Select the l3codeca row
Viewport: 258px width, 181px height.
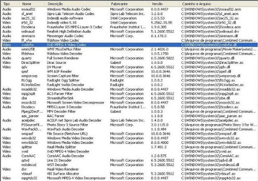click(x=130, y=27)
